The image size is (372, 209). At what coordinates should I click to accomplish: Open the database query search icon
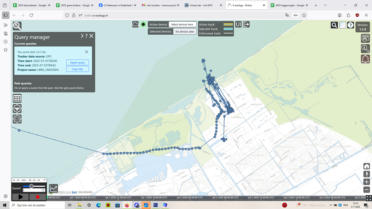point(17,26)
